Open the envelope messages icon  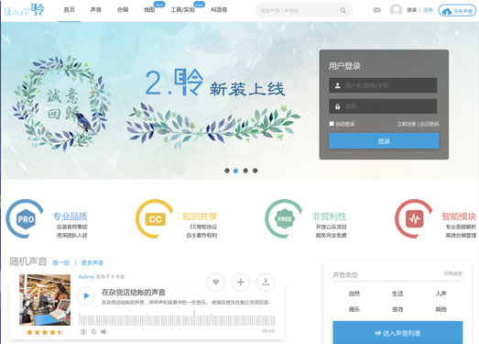pyautogui.click(x=377, y=10)
